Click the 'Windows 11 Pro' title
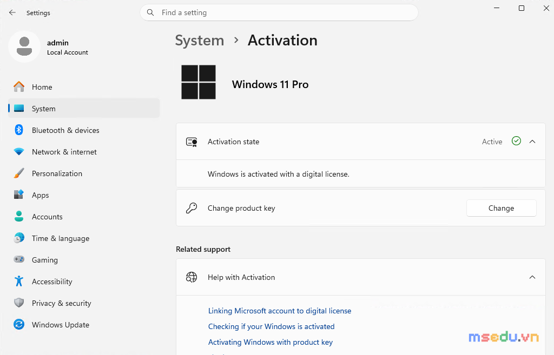Image resolution: width=554 pixels, height=355 pixels. coord(271,84)
